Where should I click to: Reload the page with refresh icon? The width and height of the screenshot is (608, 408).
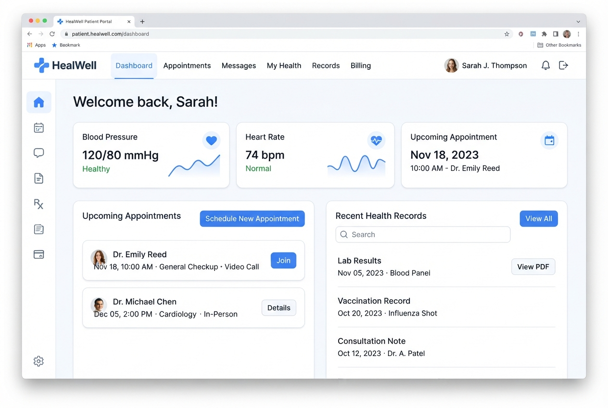coord(52,34)
